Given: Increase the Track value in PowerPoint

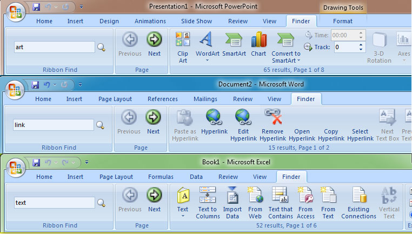Looking at the screenshot, I should point(361,45).
